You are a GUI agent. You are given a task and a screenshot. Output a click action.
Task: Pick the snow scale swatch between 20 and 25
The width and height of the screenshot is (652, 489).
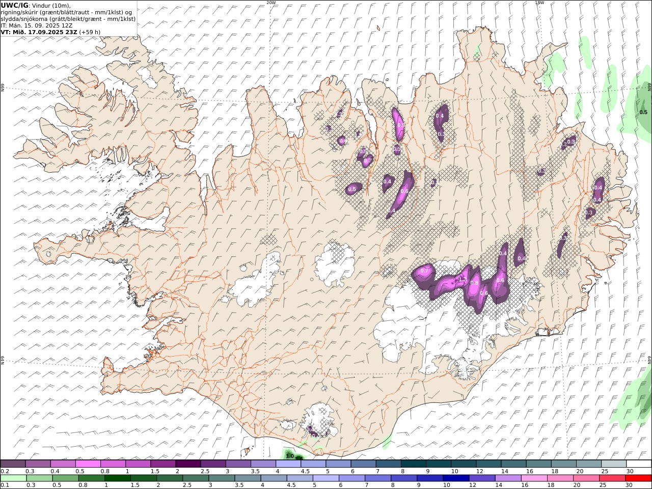point(588,464)
